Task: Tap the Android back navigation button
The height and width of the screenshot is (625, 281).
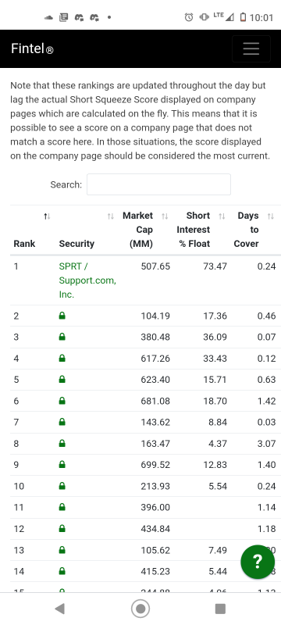Action: 59,609
